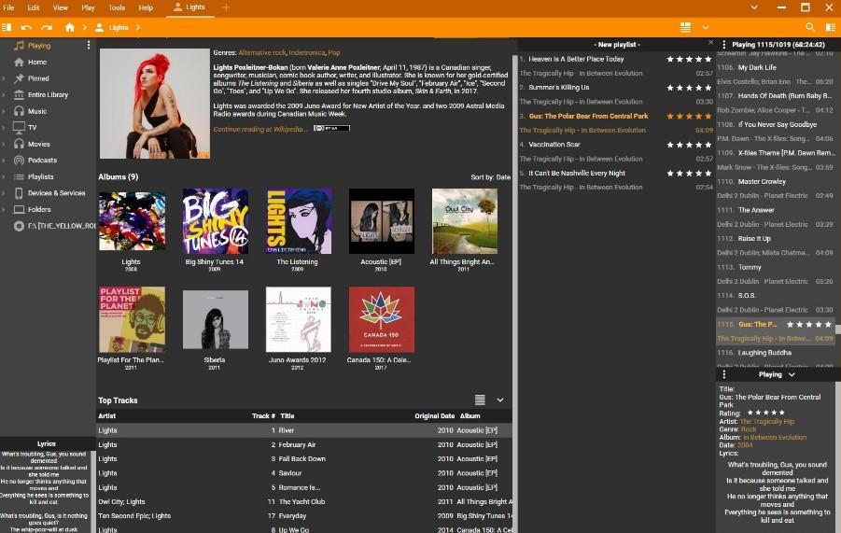Select Playing in the sidebar tree
The width and height of the screenshot is (841, 533).
[39, 46]
